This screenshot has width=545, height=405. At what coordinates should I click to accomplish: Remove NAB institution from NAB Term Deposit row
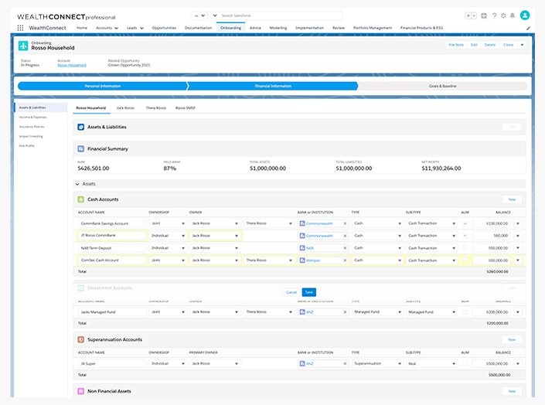[x=345, y=248]
